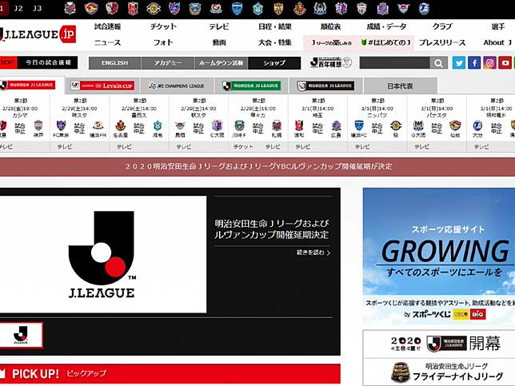Open the FC Tokyo club emblem in top bar
515x386 pixels.
click(174, 9)
